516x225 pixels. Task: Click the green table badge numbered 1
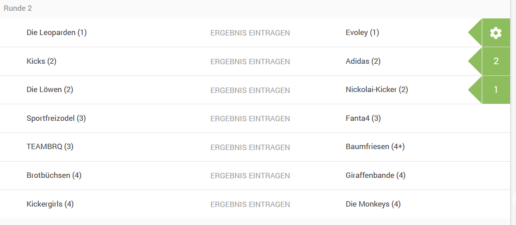pos(496,90)
